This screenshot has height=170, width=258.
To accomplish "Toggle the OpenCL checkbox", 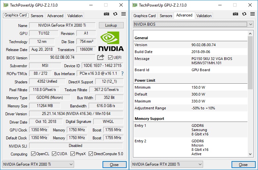I will [x=33, y=154].
